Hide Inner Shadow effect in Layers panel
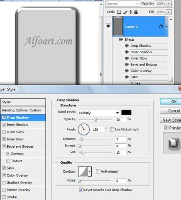The width and height of the screenshot is (181, 200). point(127,52)
